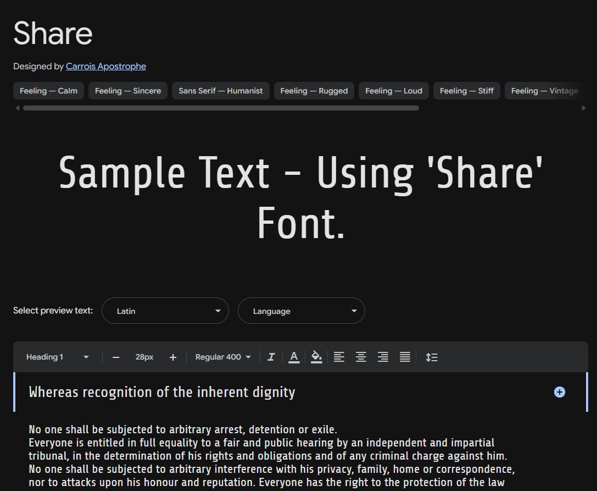Click the large Sample Text preview
Screen dimensions: 597x491
pos(301,197)
